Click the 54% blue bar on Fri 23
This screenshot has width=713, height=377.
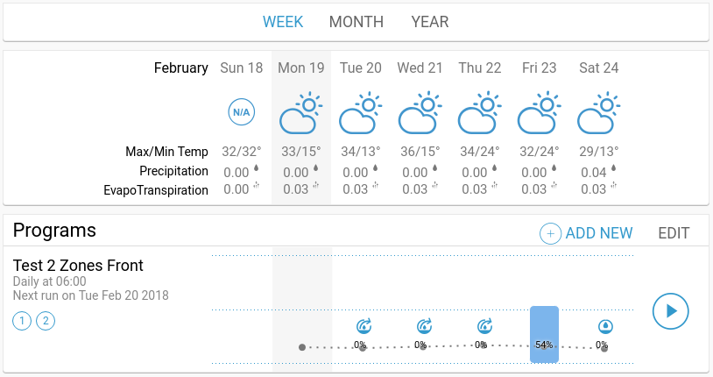coord(544,335)
